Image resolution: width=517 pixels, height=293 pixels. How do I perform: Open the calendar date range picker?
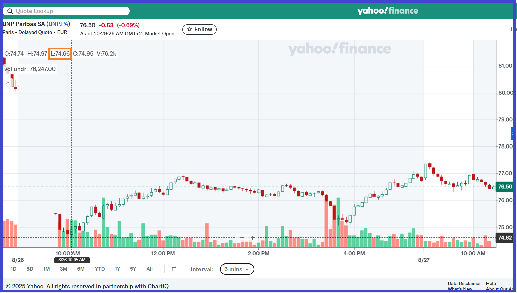(x=174, y=269)
